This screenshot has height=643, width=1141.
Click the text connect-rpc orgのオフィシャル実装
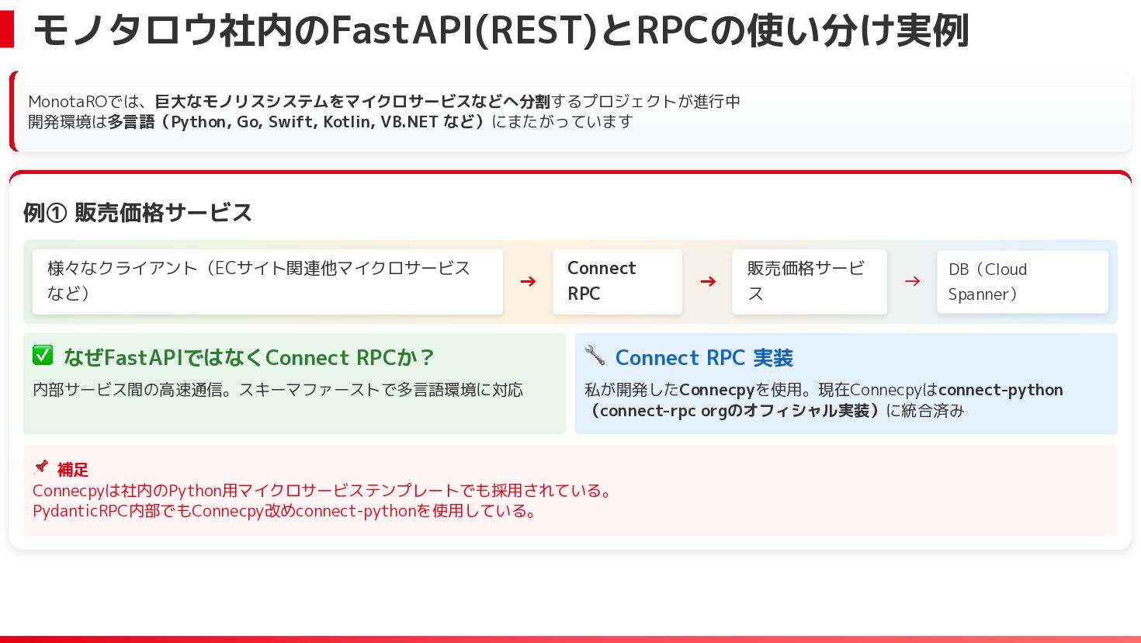click(734, 410)
